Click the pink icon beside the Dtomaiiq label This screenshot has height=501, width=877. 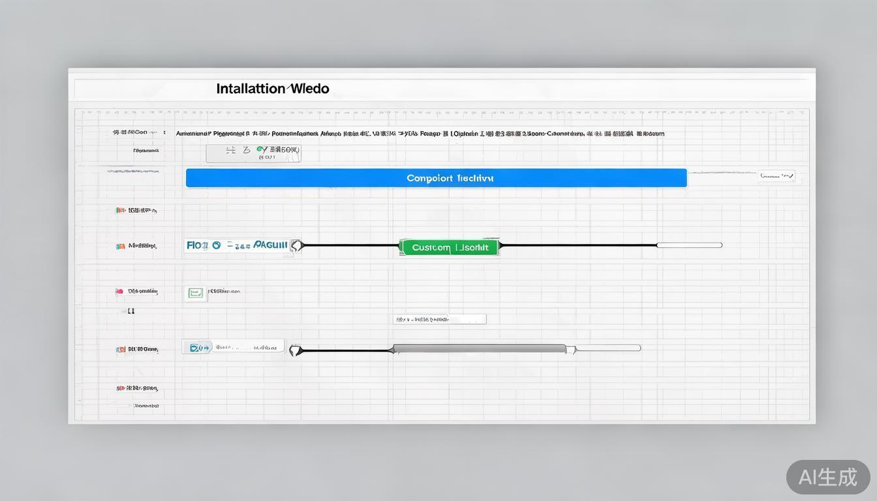(x=119, y=292)
